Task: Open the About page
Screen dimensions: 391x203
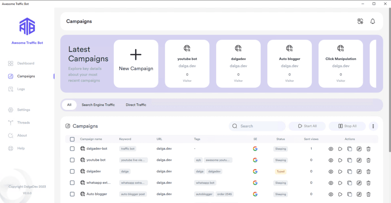Action: 18,135
